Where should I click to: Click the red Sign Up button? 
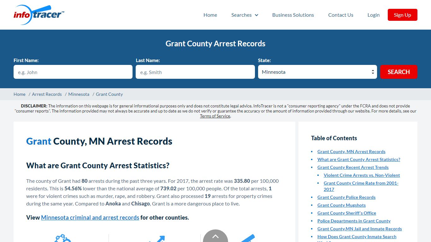[402, 15]
